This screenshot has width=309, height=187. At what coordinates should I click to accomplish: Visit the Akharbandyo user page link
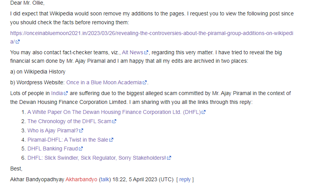point(81,179)
